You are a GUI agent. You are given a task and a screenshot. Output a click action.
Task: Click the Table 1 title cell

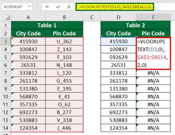click(47, 25)
